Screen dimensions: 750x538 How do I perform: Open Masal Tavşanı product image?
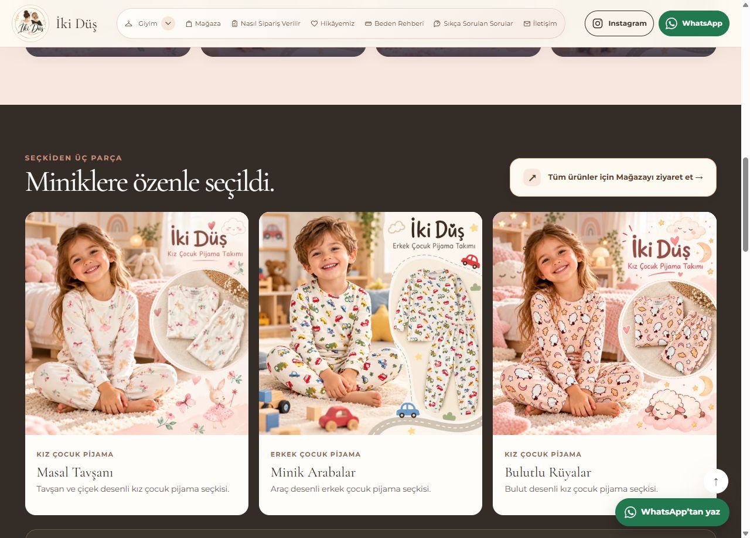(137, 323)
